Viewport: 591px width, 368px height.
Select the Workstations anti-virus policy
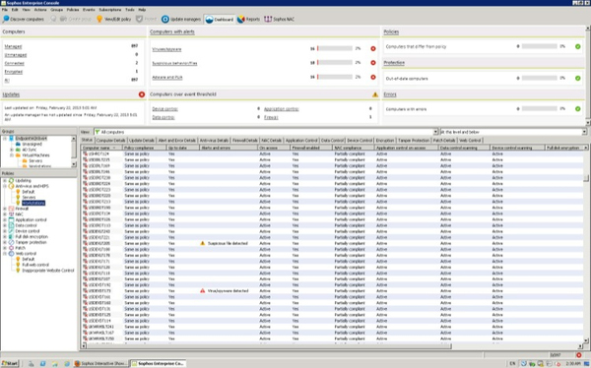(33, 203)
